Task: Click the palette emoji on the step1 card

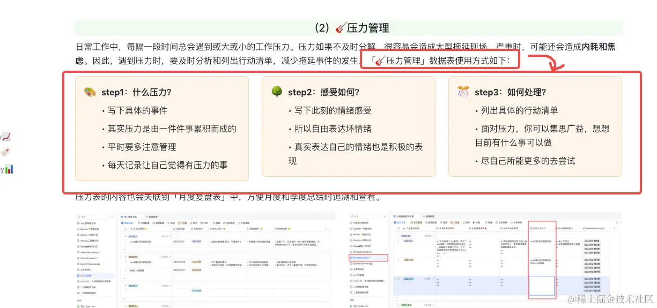Action: click(90, 92)
